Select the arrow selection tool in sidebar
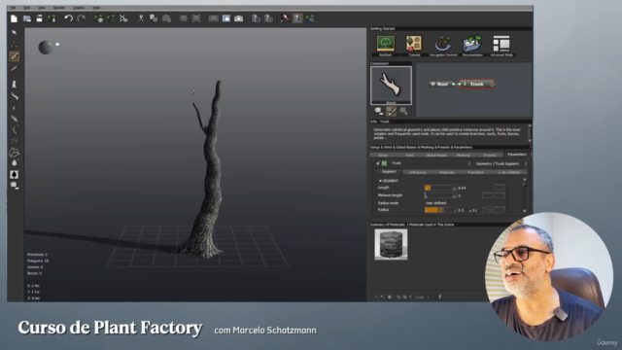622x350 pixels. [15, 32]
